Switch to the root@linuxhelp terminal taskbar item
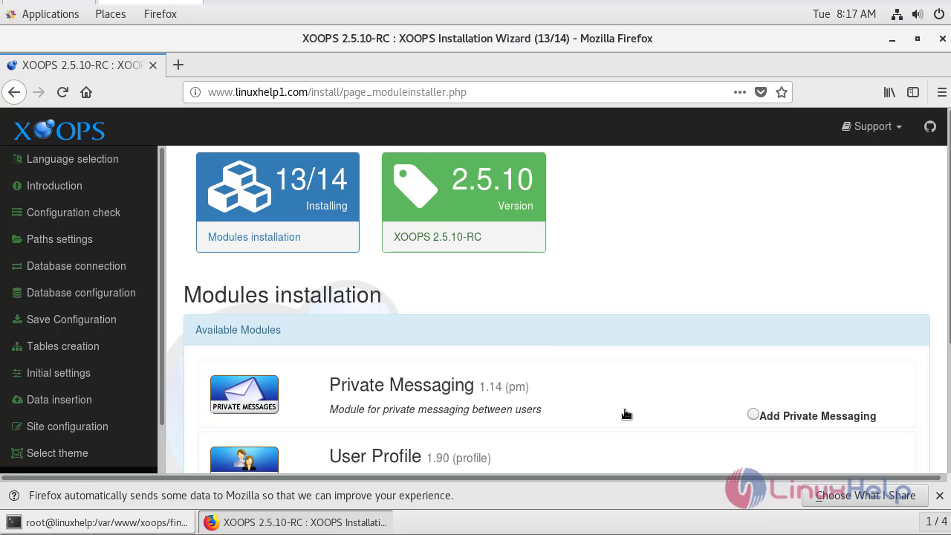This screenshot has height=535, width=951. (x=98, y=522)
